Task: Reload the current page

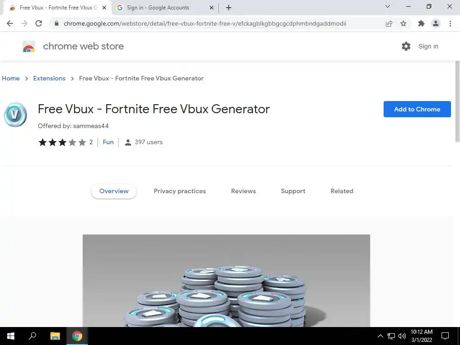Action: pos(39,23)
